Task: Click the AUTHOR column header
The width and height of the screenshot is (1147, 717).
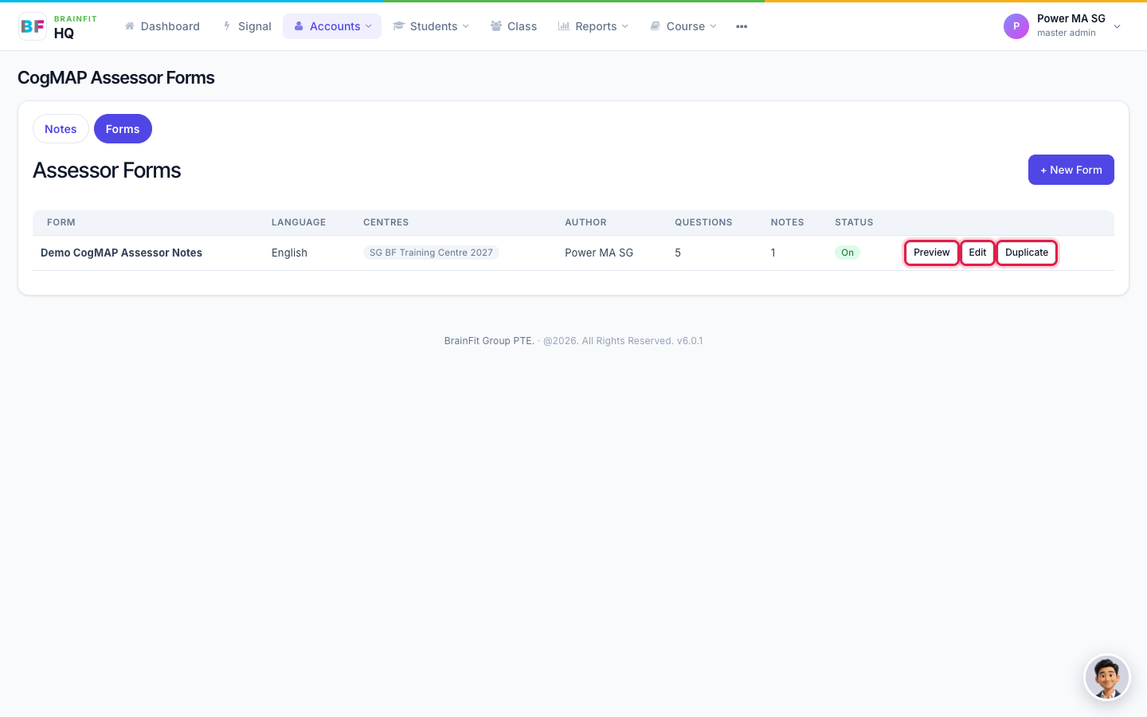Action: [x=585, y=222]
